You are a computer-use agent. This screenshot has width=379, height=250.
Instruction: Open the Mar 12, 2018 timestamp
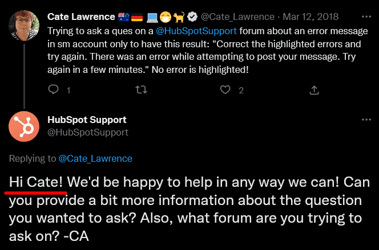(x=311, y=17)
